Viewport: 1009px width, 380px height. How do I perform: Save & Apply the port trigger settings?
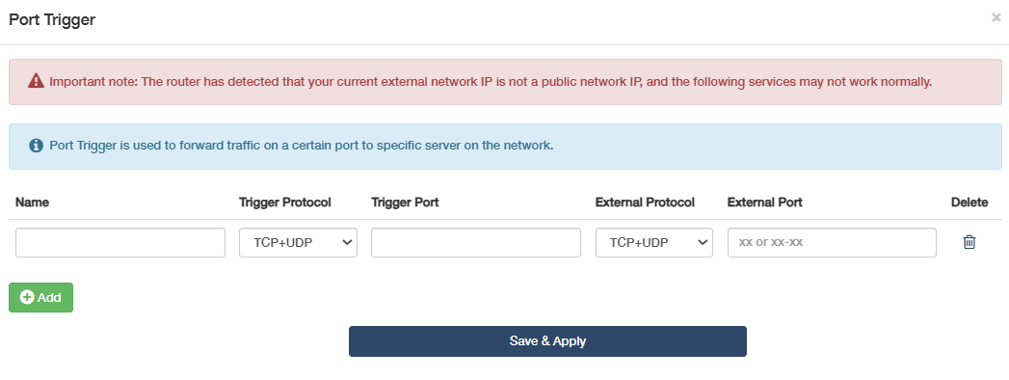click(547, 341)
